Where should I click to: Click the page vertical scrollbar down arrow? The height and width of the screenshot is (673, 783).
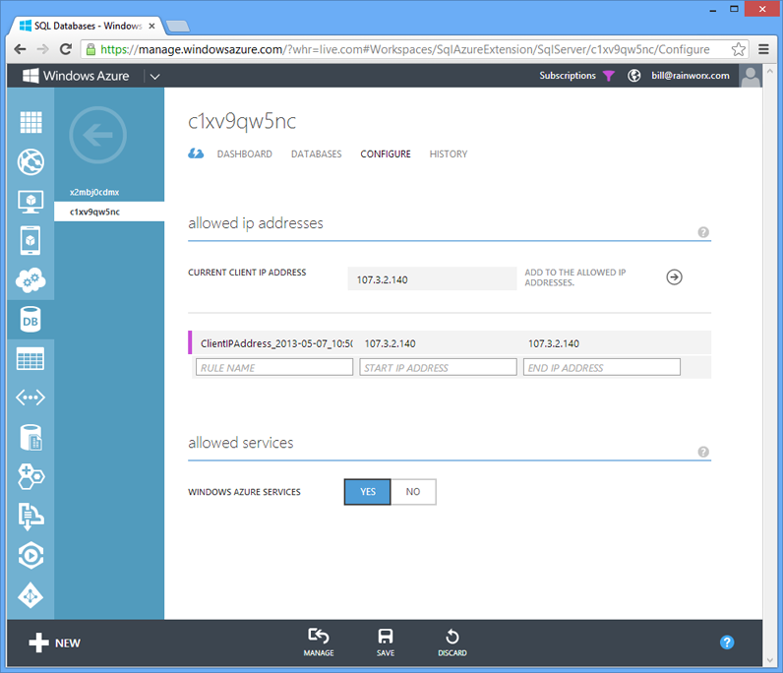coord(769,659)
